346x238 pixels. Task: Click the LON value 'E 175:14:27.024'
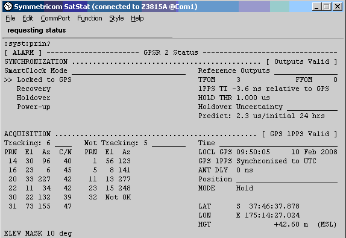(268, 215)
